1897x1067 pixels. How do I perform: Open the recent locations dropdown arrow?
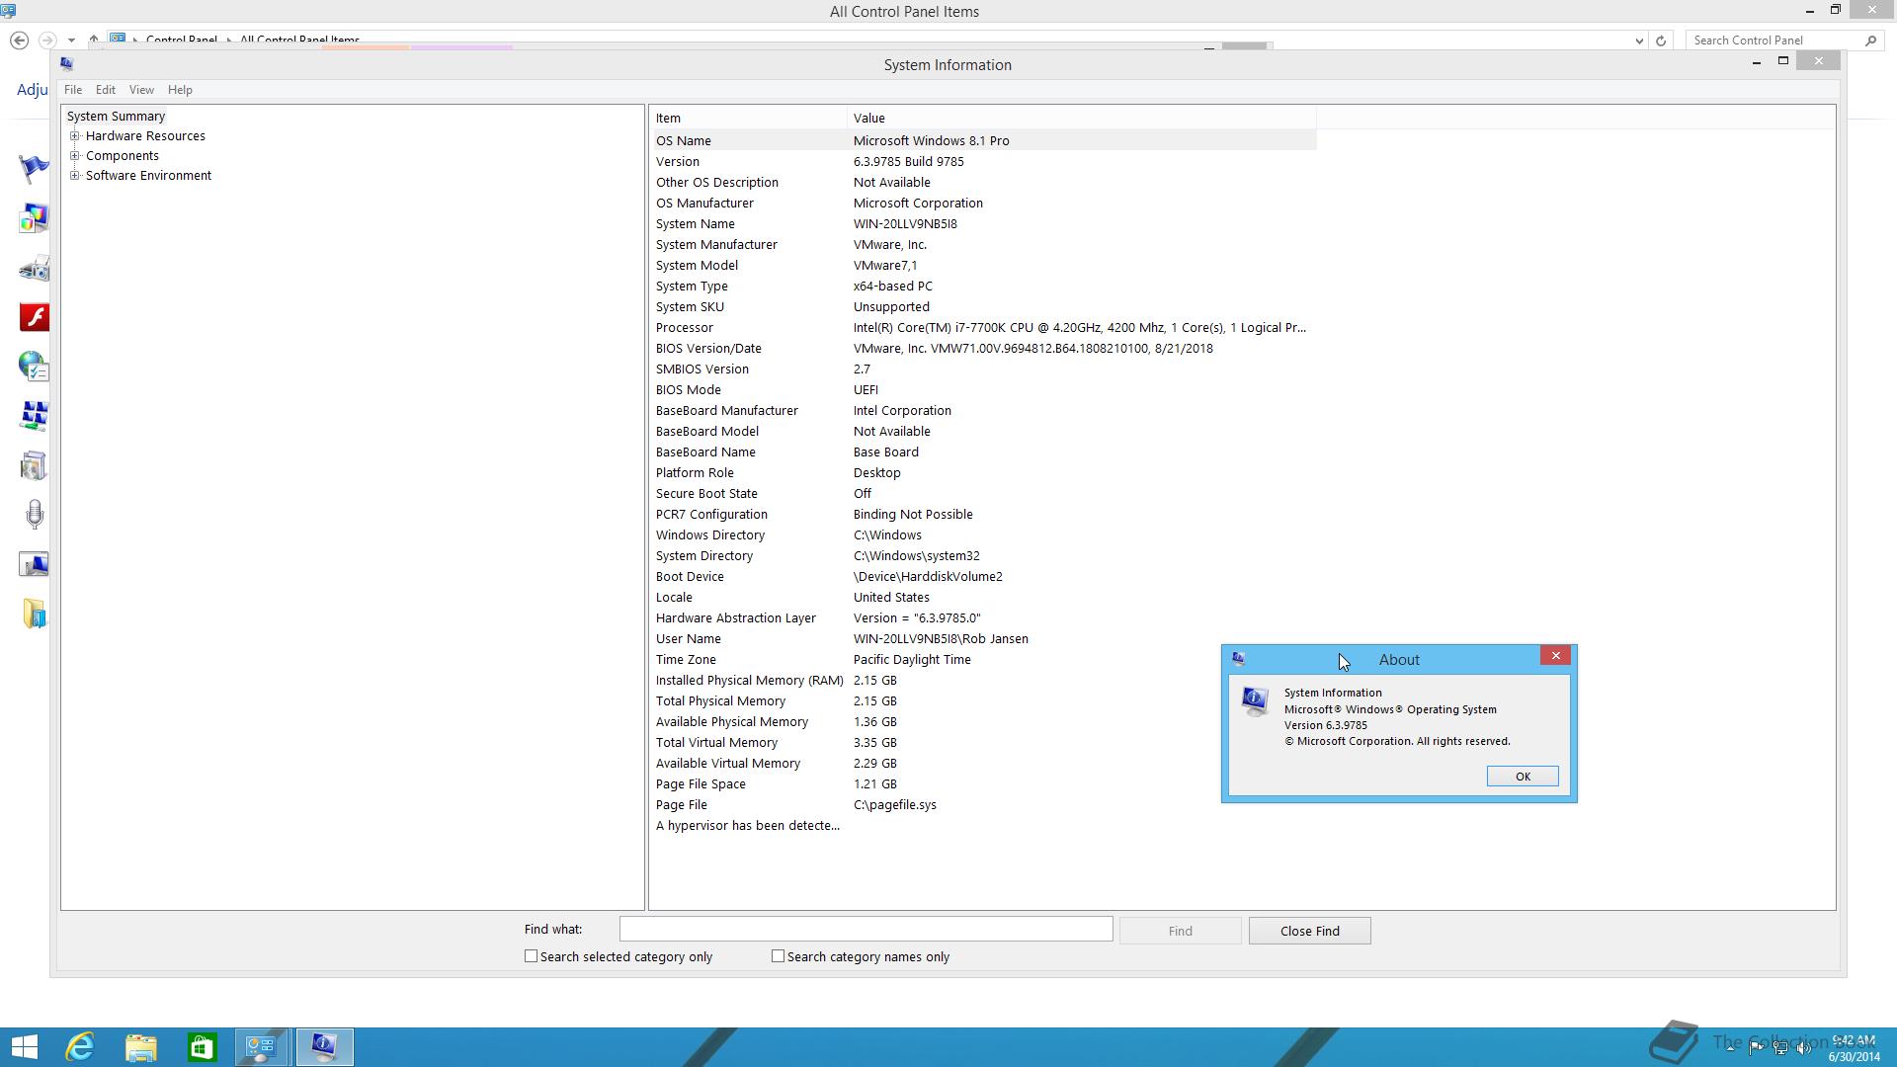[x=71, y=41]
